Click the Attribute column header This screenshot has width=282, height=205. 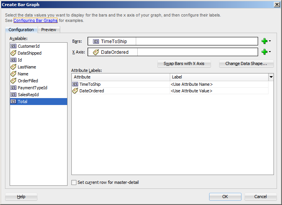(x=121, y=77)
